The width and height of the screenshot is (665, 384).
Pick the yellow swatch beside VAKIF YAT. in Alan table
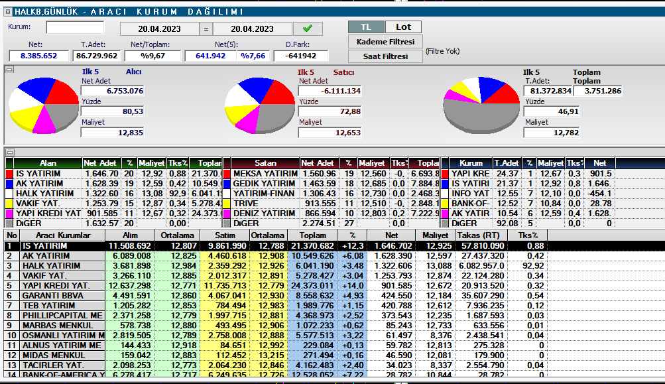9,204
